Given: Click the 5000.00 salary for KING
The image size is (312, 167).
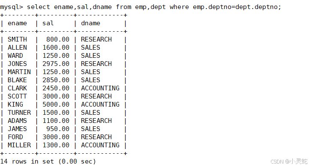Looking at the screenshot, I should (x=56, y=104).
